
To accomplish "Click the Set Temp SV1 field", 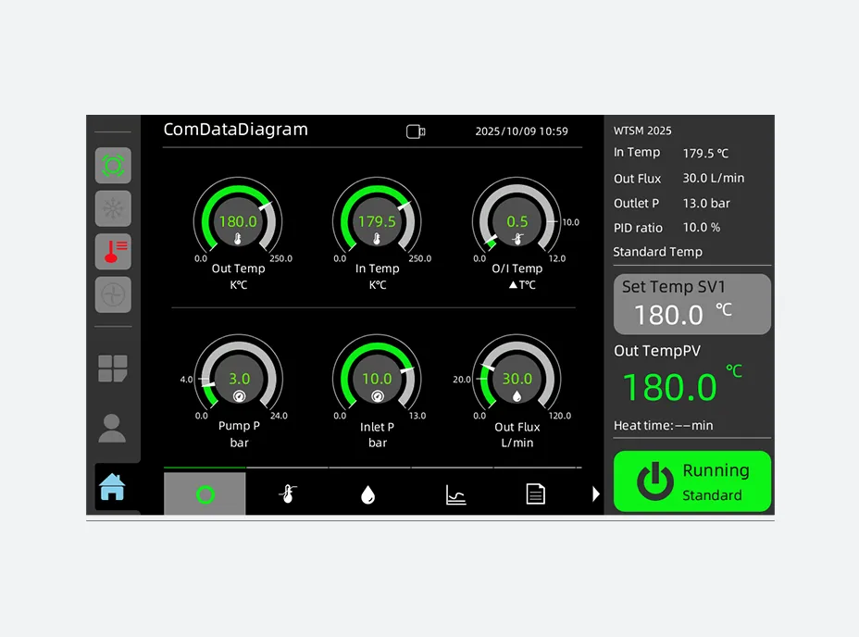I will [691, 304].
